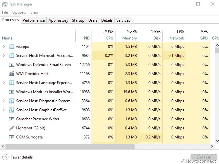This screenshot has height=164, width=219.
Task: Expand the wsappx process group
Action: pyautogui.click(x=4, y=47)
